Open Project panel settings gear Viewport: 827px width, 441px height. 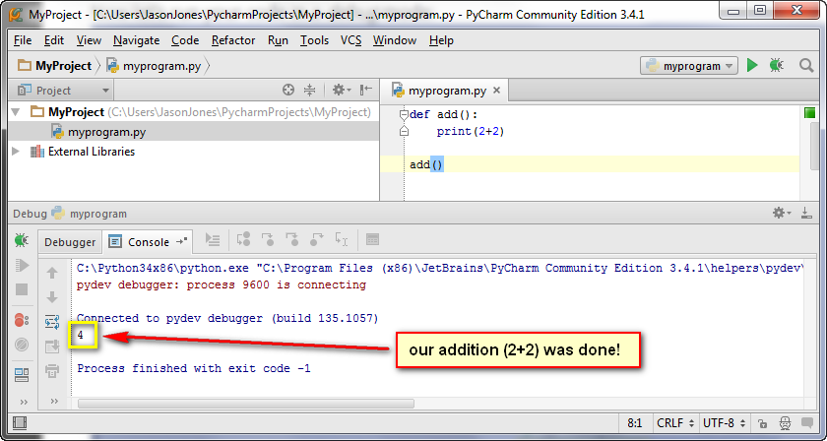point(341,91)
